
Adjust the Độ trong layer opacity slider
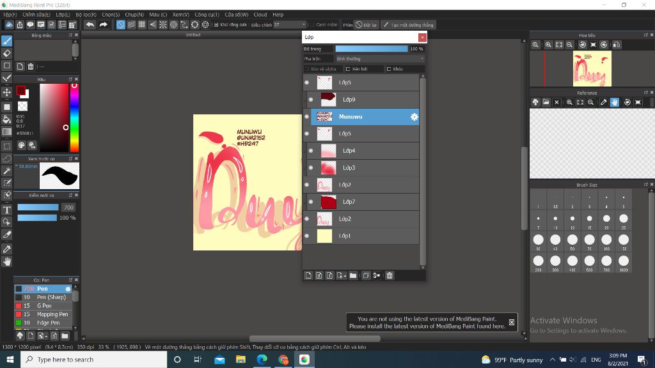coord(372,49)
